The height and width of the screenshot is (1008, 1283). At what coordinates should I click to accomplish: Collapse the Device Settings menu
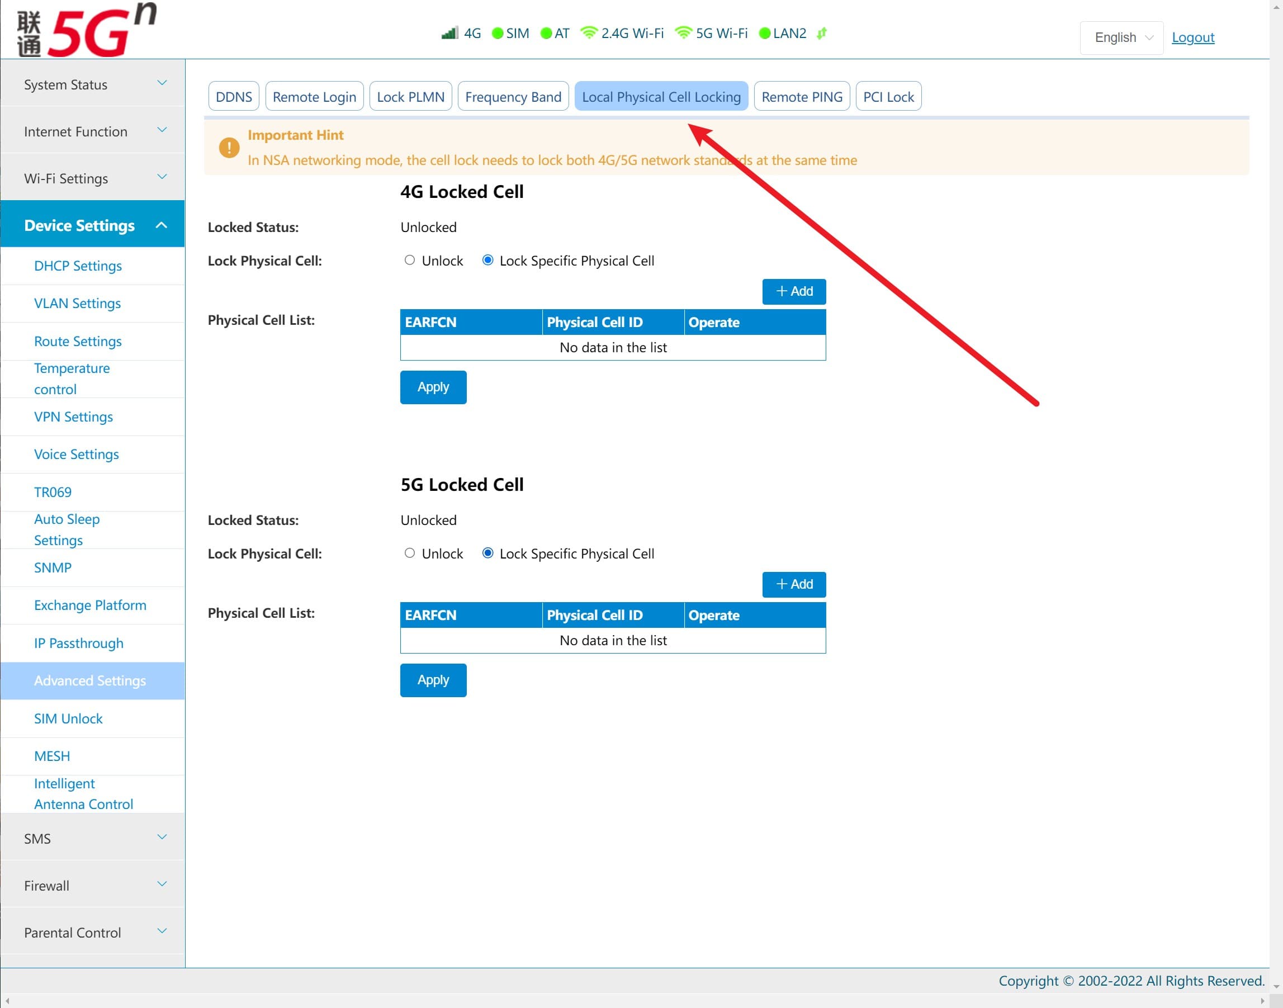[x=93, y=225]
